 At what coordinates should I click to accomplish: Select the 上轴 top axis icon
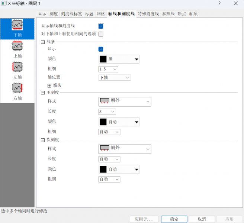17,46
